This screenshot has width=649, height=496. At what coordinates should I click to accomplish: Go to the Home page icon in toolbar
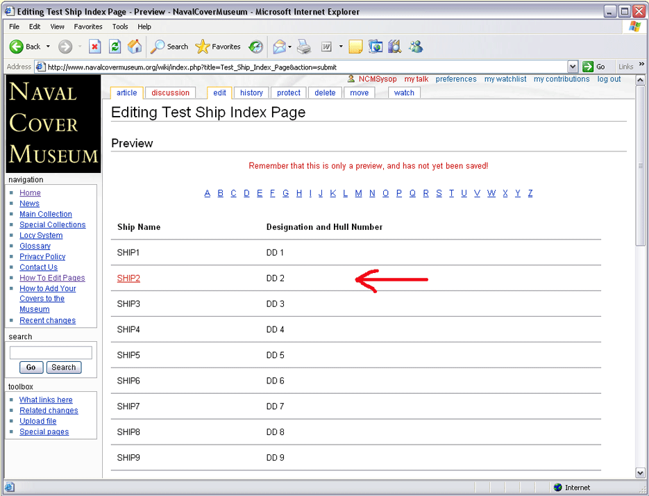[135, 47]
